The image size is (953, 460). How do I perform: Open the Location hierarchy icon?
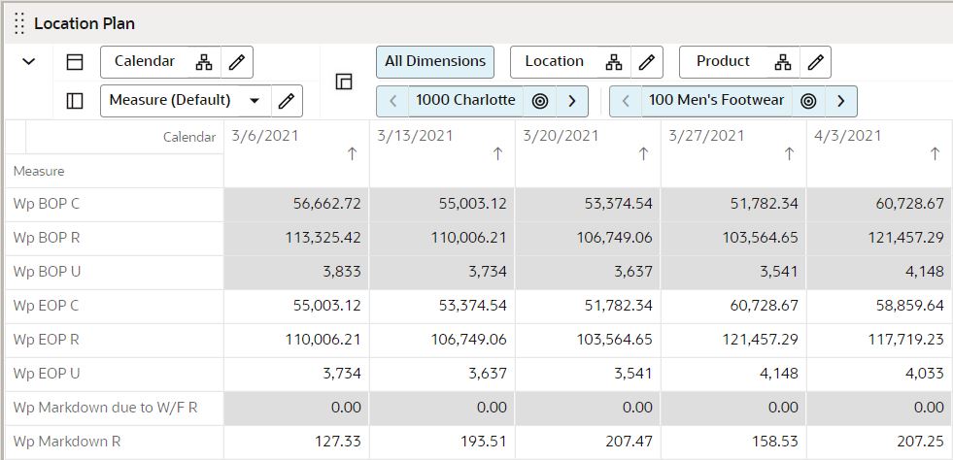pos(614,62)
